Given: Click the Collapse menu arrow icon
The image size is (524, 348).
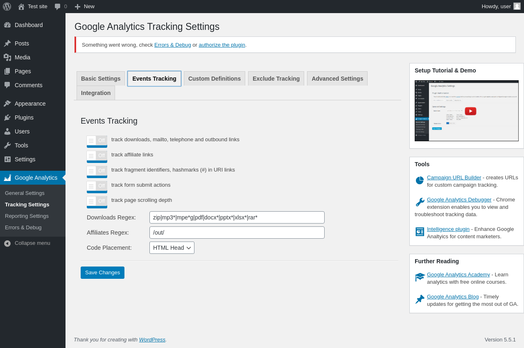Looking at the screenshot, I should [x=7, y=243].
